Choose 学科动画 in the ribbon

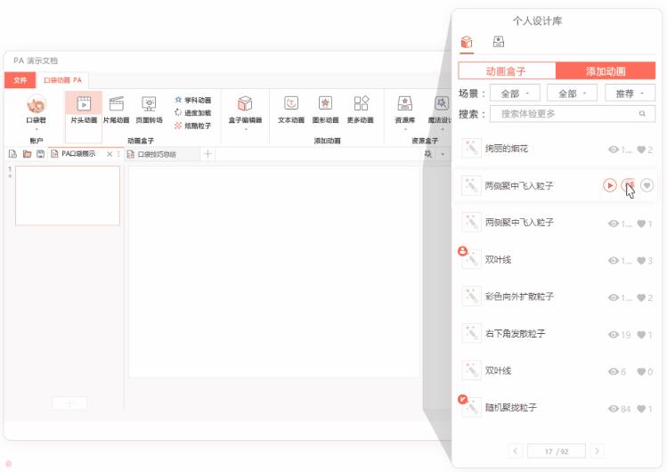[x=192, y=100]
